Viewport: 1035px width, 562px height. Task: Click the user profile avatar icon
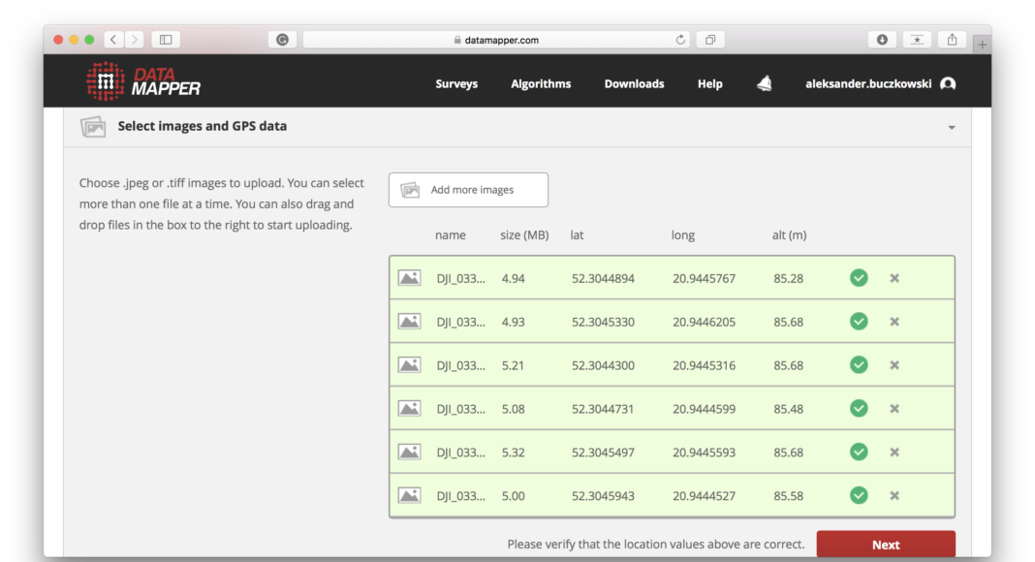948,84
